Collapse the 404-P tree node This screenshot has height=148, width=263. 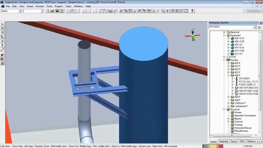pyautogui.click(x=228, y=75)
